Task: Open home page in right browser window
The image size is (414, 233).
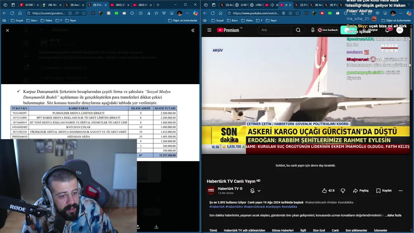Action: point(221,13)
